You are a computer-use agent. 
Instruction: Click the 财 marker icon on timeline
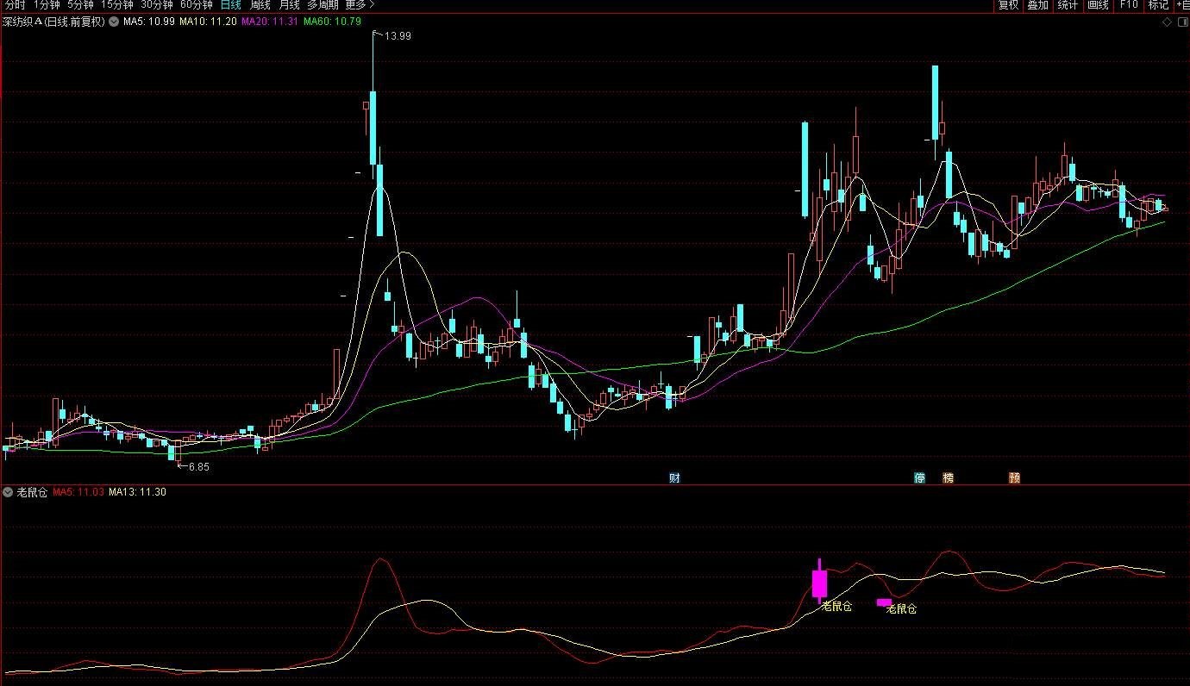click(x=674, y=477)
